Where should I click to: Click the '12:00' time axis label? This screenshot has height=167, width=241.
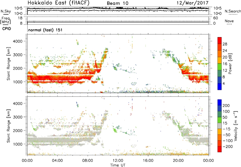[x=118, y=161]
